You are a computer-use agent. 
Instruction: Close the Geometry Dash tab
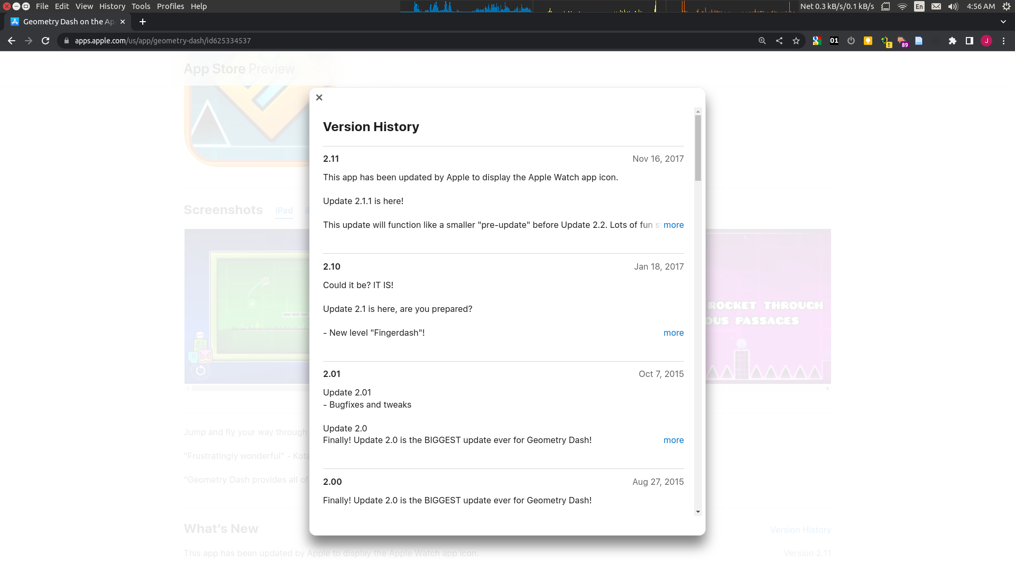[123, 22]
